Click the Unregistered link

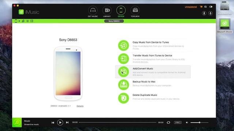191,7
